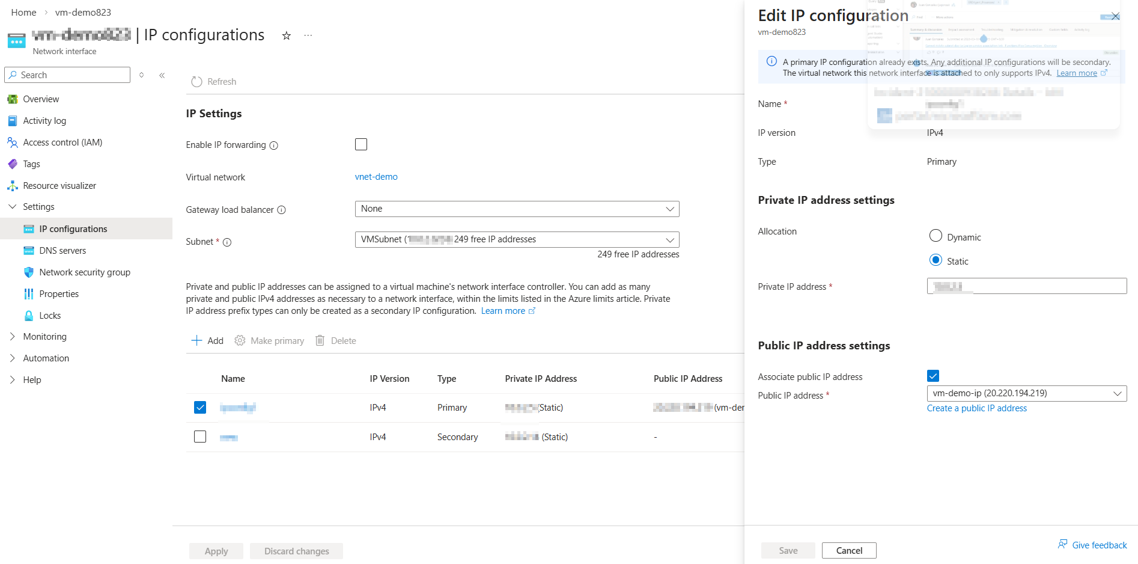Uncheck the Primary IP configuration row checkbox
The image size is (1138, 564).
pos(200,408)
